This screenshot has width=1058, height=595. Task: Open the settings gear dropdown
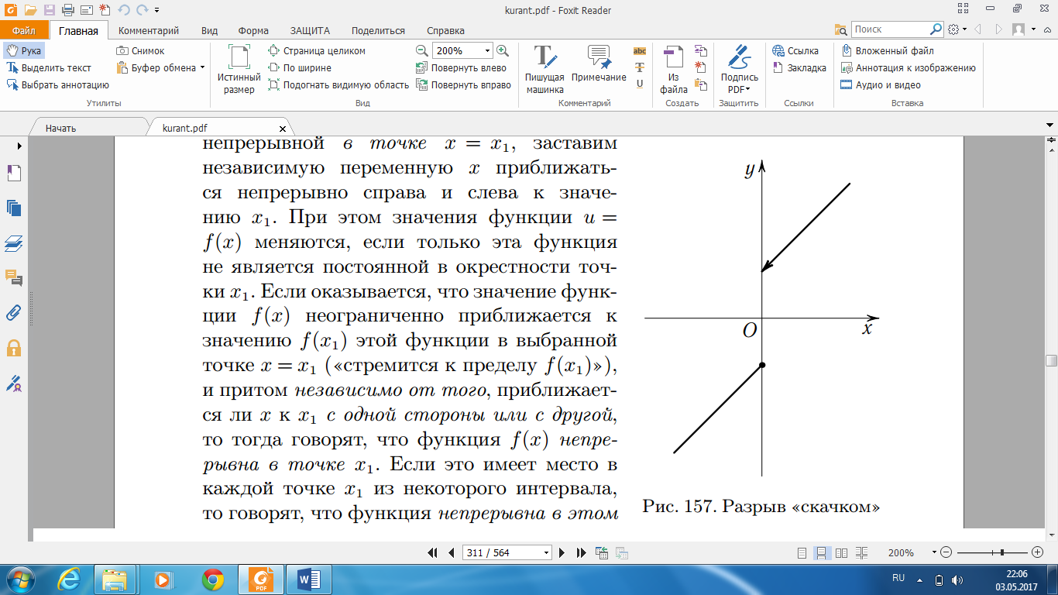[x=957, y=29]
